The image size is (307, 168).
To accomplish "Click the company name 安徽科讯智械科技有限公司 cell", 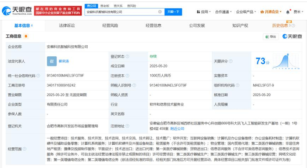I will coord(68,47).
